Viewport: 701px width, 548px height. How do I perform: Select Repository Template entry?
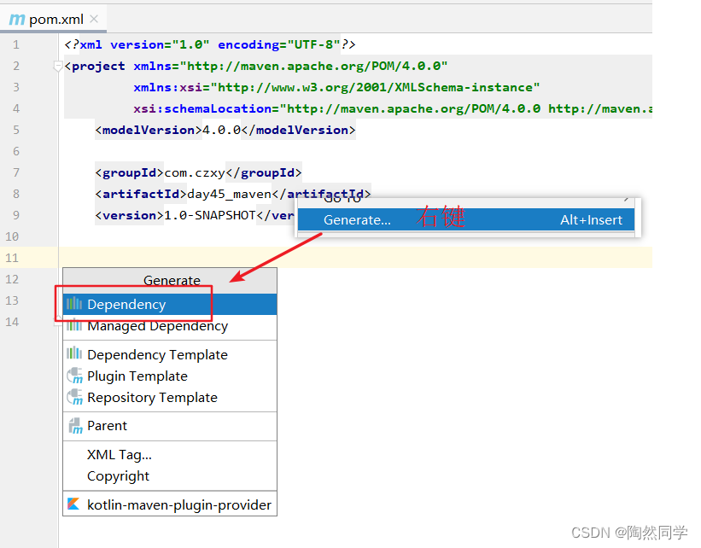point(170,398)
